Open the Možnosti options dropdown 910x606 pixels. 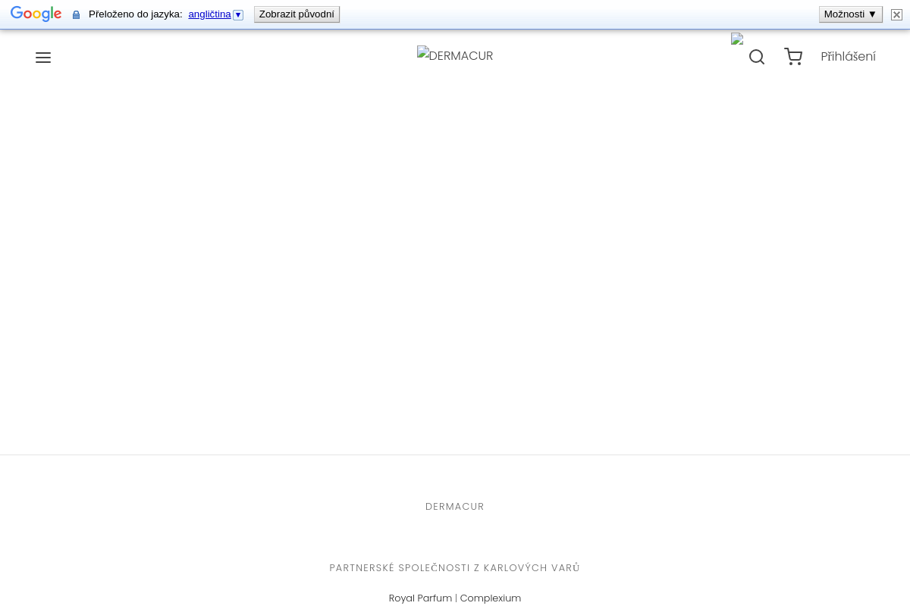pos(850,14)
